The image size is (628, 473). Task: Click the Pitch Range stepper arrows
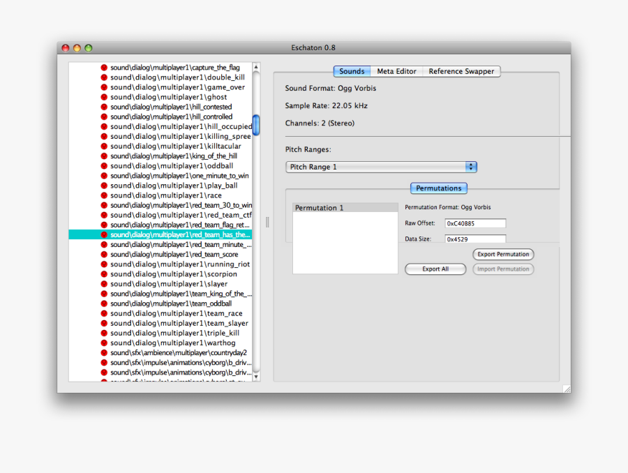point(471,167)
